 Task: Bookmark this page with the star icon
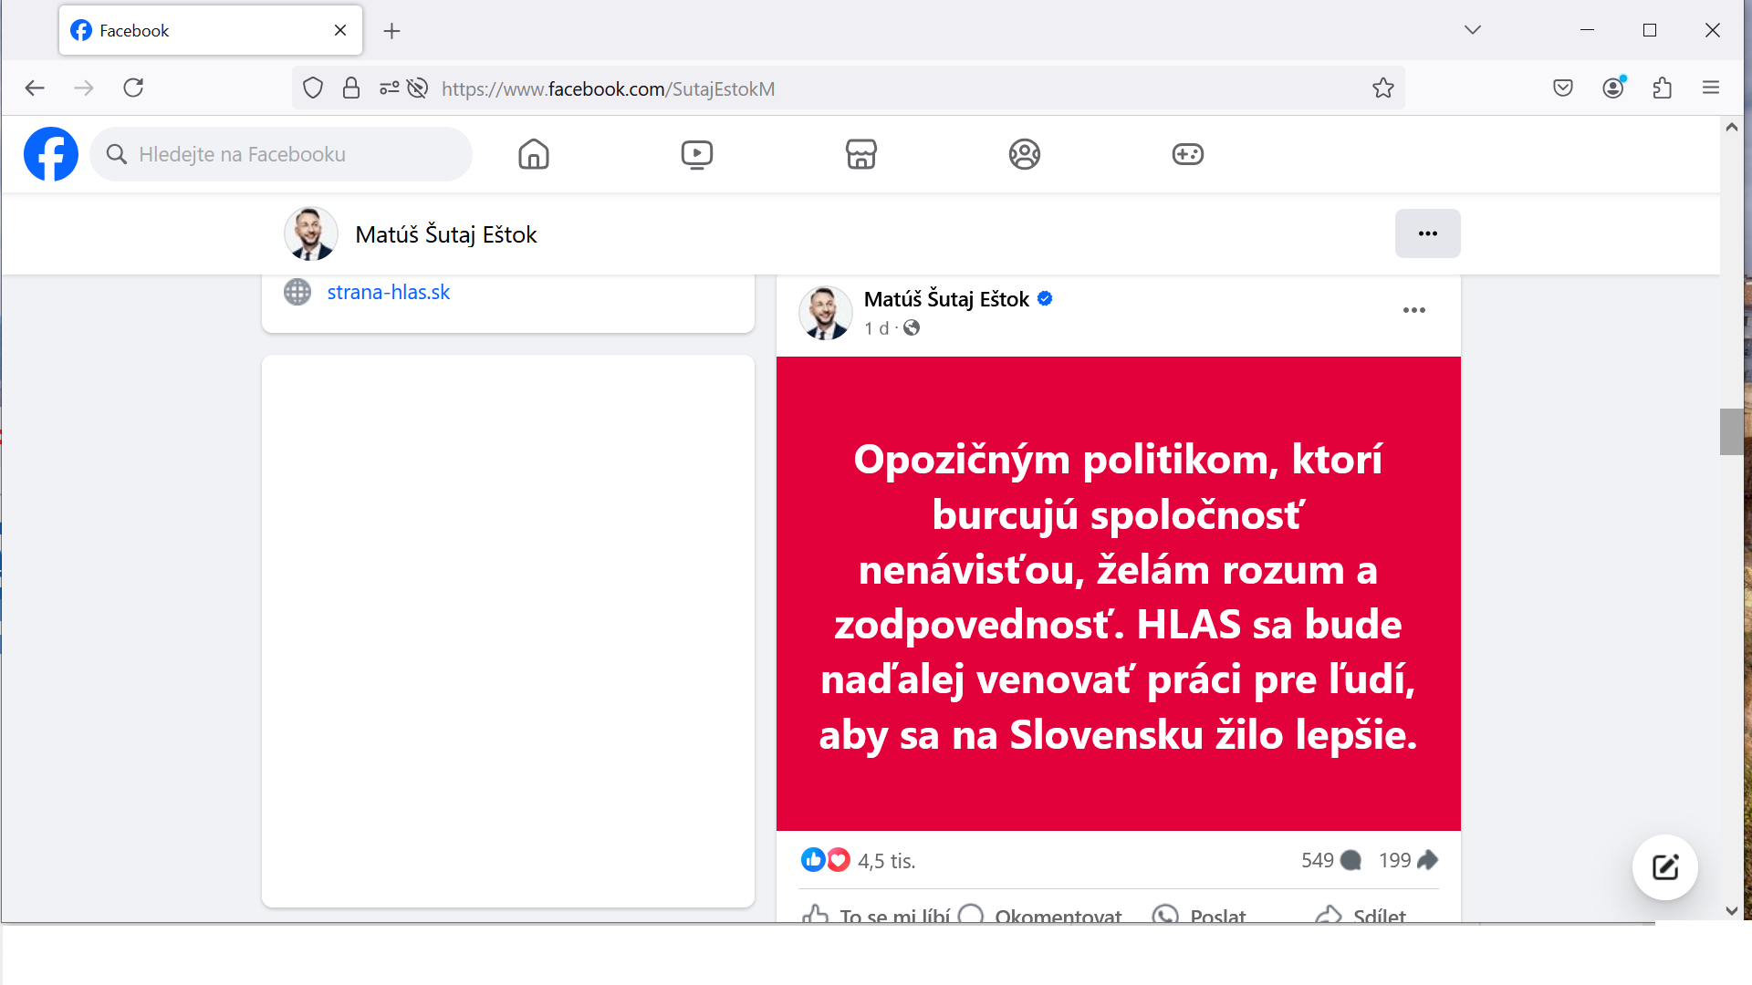click(x=1382, y=88)
